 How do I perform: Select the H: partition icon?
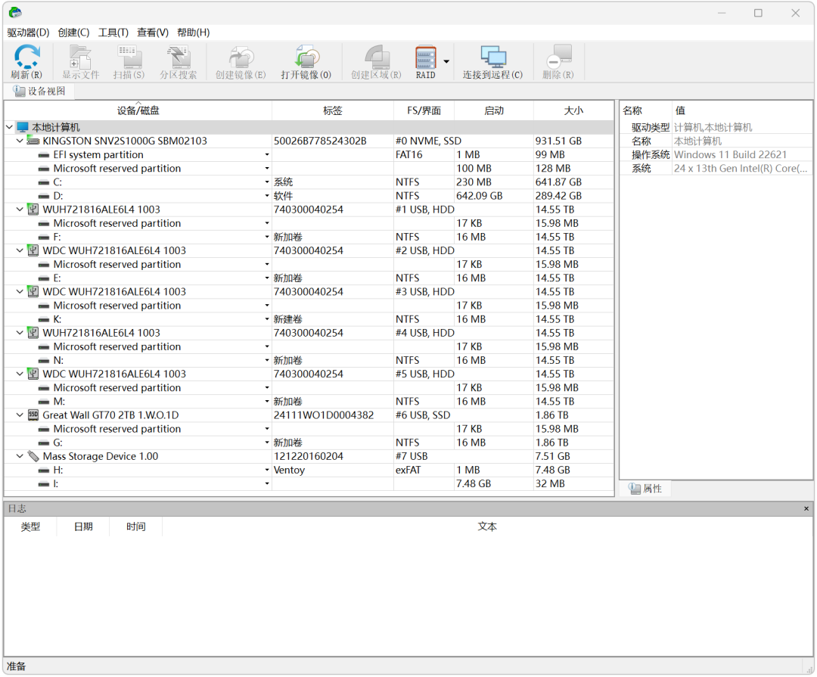point(45,470)
